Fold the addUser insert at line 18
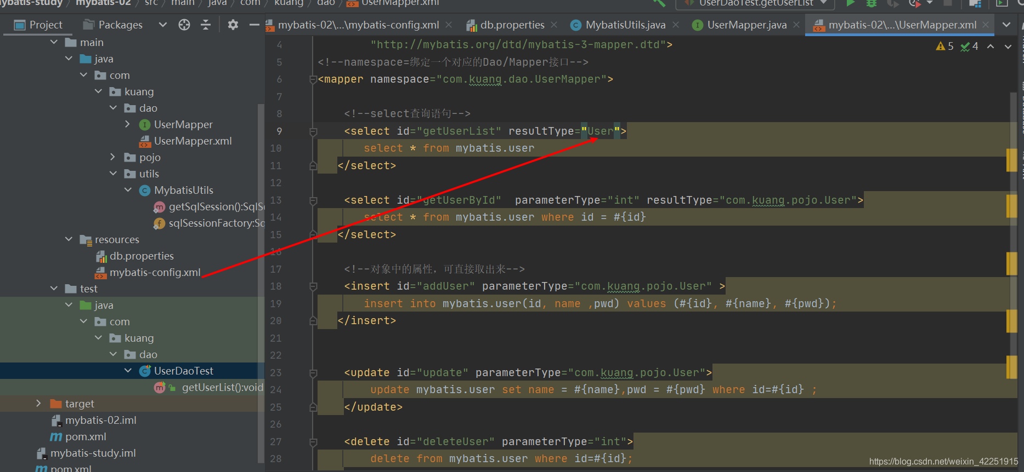 coord(313,286)
